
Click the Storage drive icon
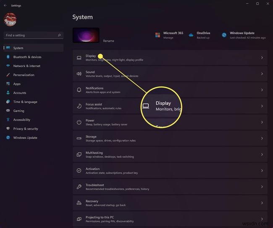(79, 138)
